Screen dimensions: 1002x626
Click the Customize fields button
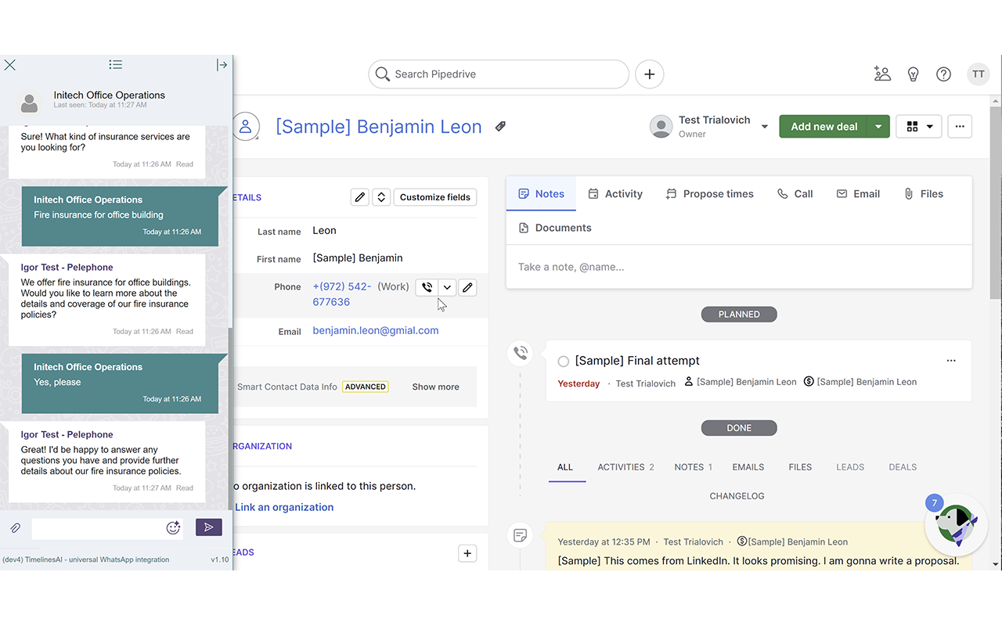click(x=435, y=197)
